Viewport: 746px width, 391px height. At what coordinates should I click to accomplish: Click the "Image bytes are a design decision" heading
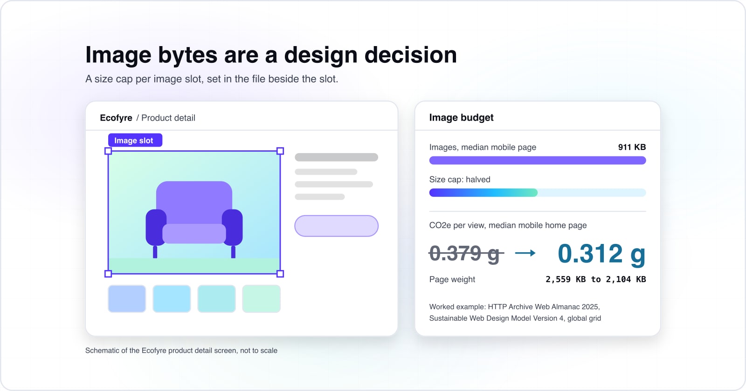coord(271,55)
